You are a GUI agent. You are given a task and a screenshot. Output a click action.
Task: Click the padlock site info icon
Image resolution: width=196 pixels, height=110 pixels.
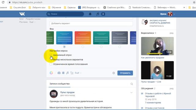pos(9,2)
